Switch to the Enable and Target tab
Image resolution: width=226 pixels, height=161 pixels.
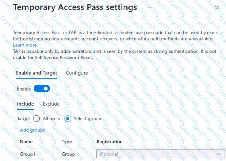(x=36, y=73)
